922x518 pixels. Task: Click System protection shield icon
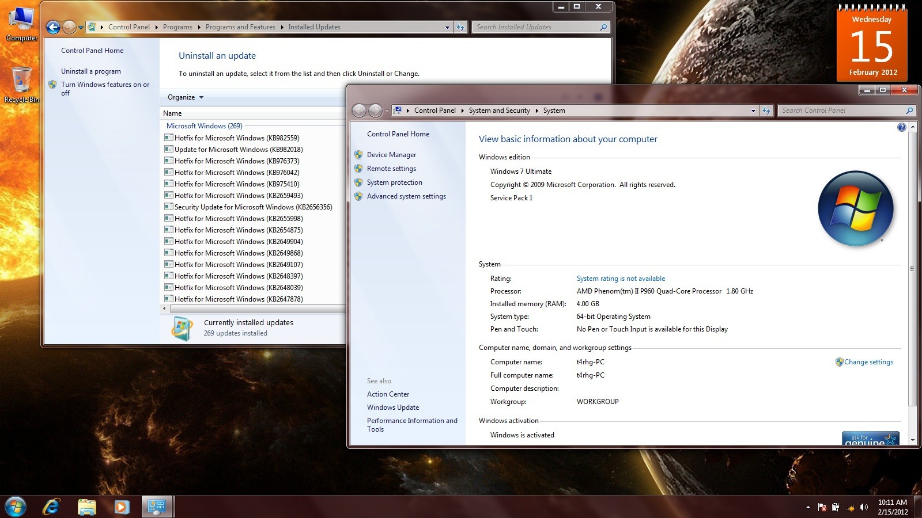click(x=358, y=182)
